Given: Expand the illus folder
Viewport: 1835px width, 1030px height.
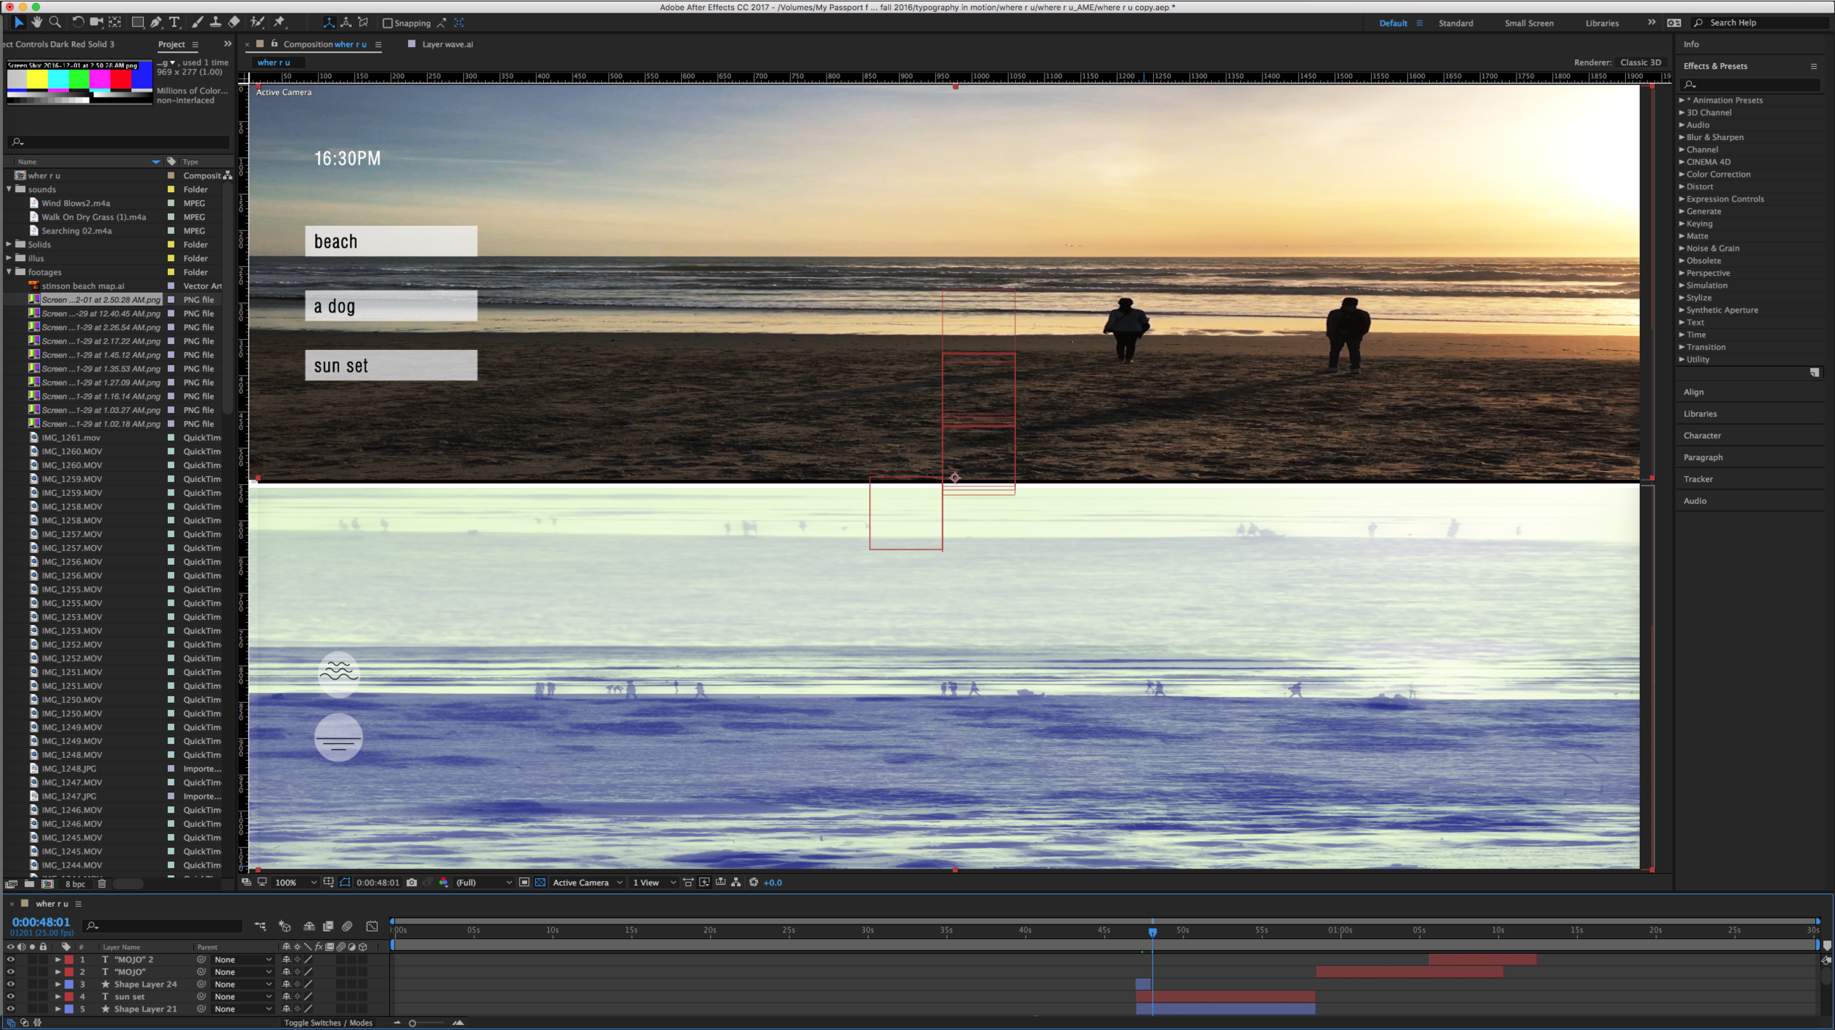Looking at the screenshot, I should point(10,258).
